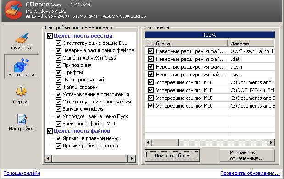Click right arrow of the settings list scrollbar
284x179 pixels.
(132, 158)
